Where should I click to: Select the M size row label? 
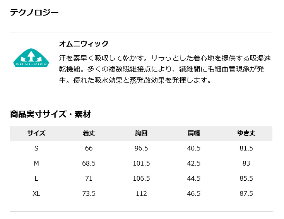point(36,163)
